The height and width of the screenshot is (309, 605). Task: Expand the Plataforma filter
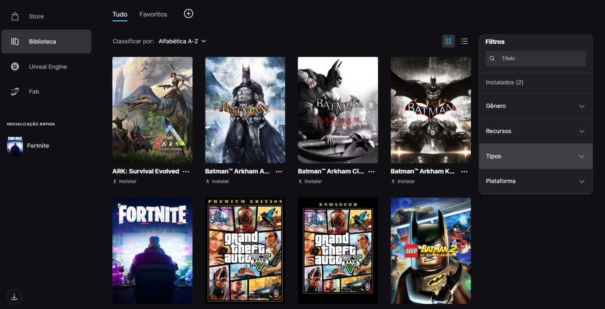[536, 181]
